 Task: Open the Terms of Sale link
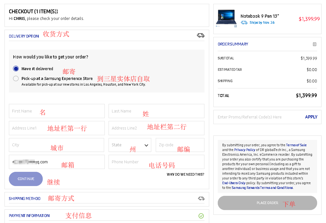(296, 145)
